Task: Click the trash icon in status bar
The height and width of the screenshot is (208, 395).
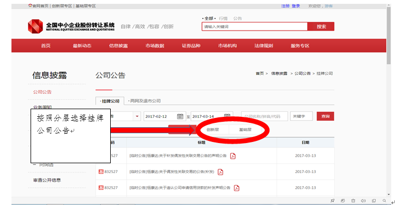Action: [x=353, y=201]
